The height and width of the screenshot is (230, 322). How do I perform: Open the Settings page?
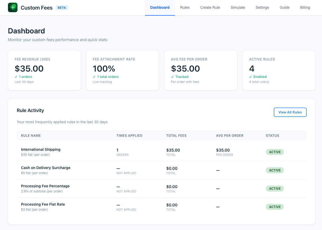click(262, 8)
